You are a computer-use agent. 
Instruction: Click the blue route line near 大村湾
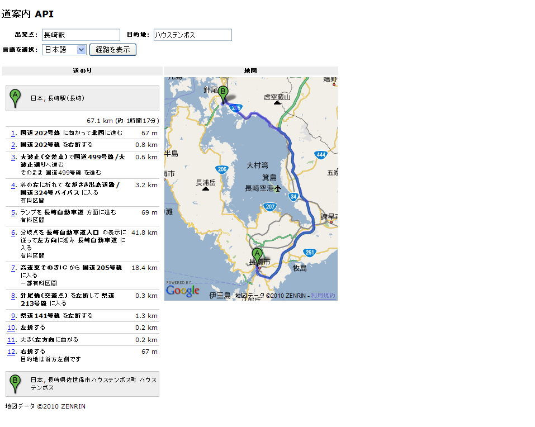(296, 177)
